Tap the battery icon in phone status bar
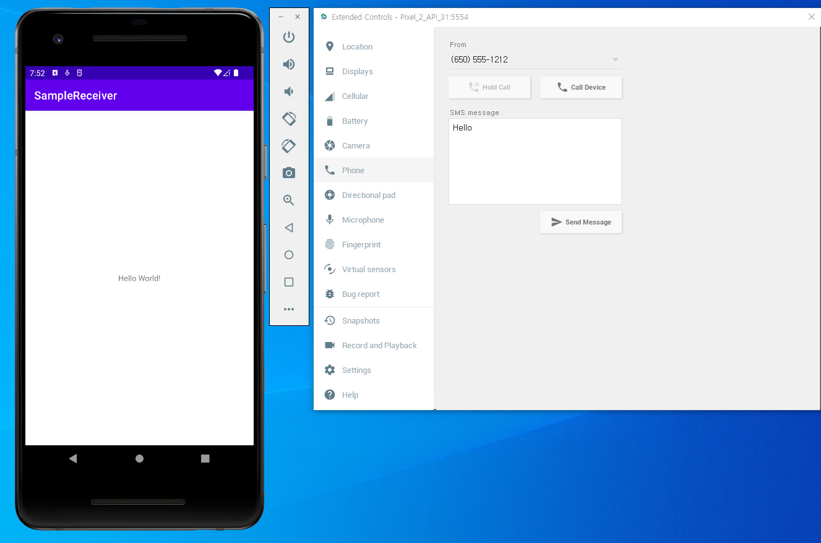821x543 pixels. tap(236, 73)
